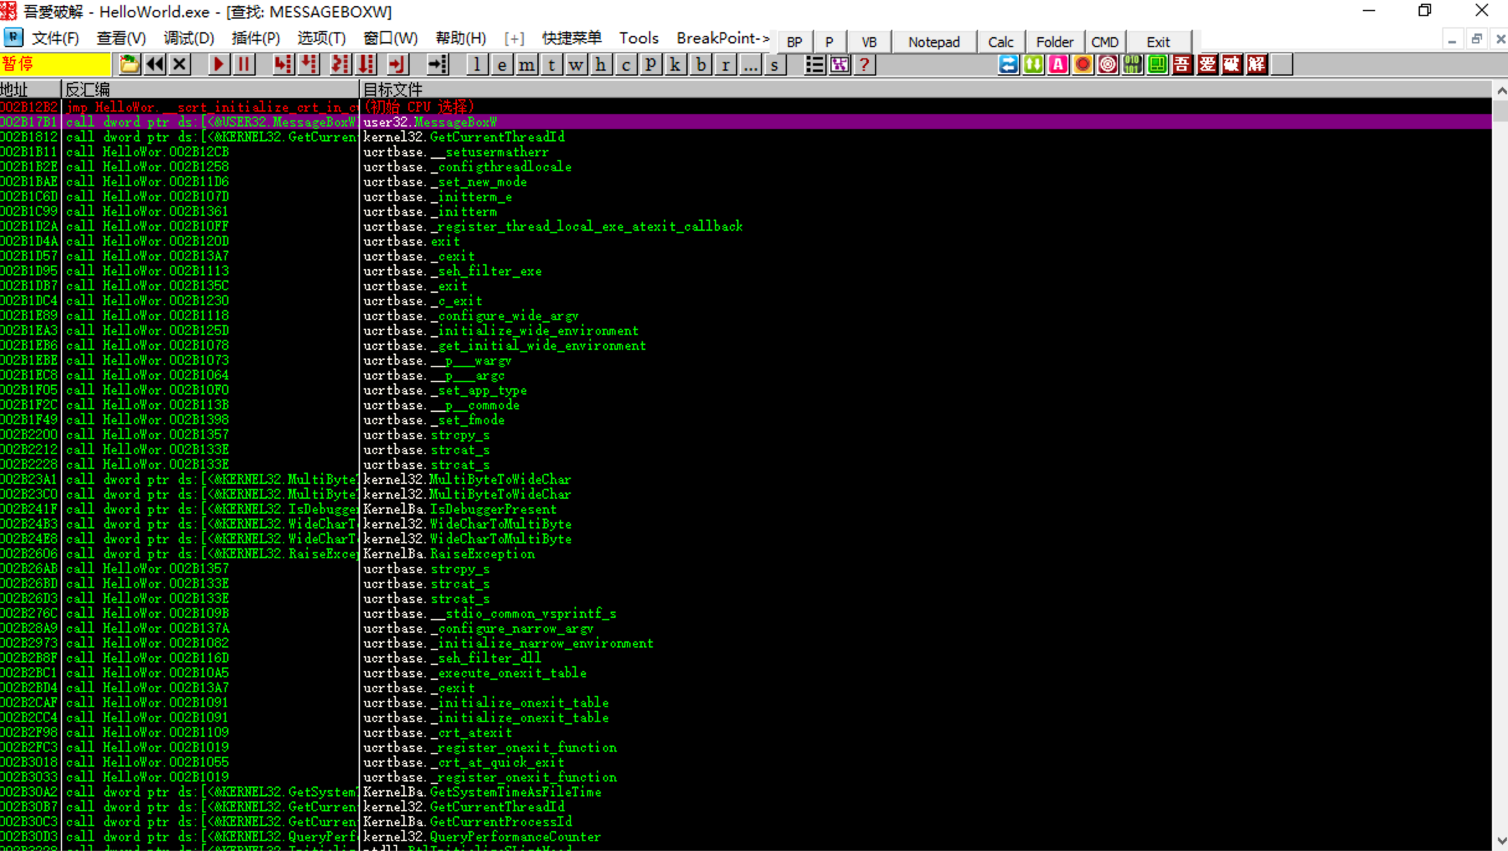Click the BP button
This screenshot has width=1508, height=851.
click(x=794, y=42)
